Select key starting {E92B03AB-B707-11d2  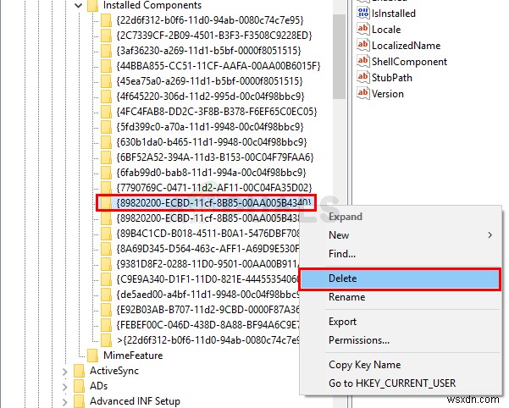click(207, 310)
